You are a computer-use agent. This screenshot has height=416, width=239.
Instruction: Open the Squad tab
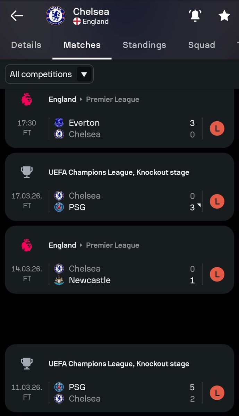202,45
